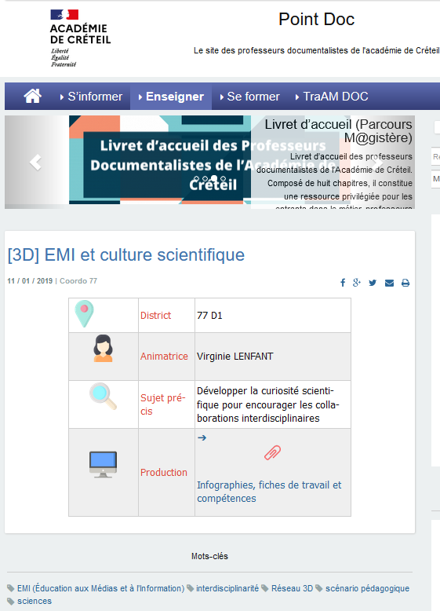Open Infographies, fiches de travail link
The height and width of the screenshot is (611, 440).
click(x=269, y=492)
